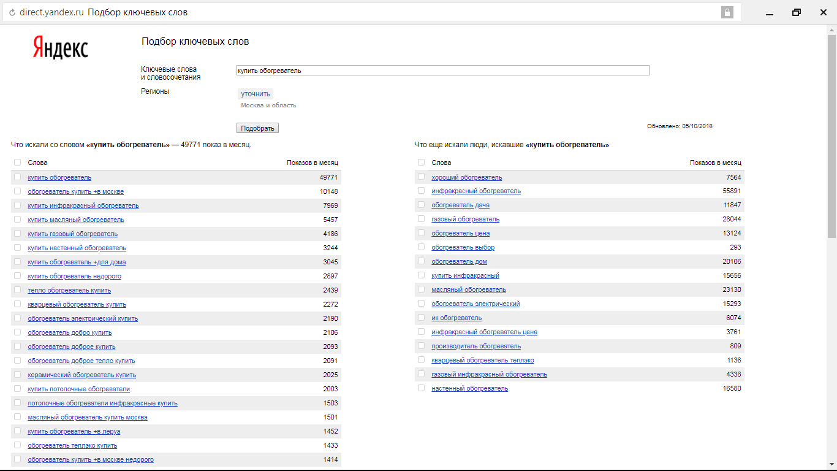Tick the checkbox for 'купить обогреватель'
837x471 pixels.
click(17, 177)
